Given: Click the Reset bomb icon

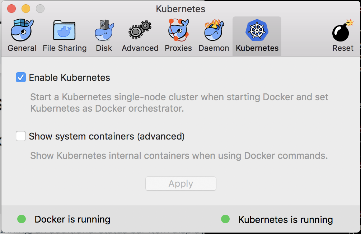Looking at the screenshot, I should [x=342, y=31].
